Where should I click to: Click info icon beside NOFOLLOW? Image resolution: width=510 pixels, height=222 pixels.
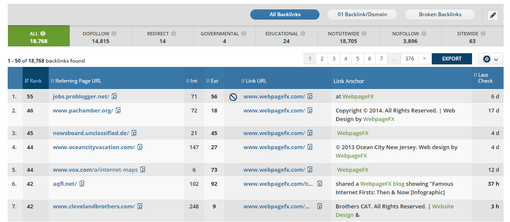[423, 33]
